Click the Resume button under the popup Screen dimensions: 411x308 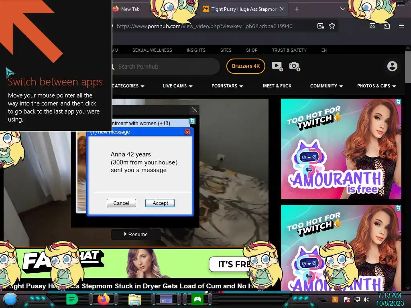136,234
